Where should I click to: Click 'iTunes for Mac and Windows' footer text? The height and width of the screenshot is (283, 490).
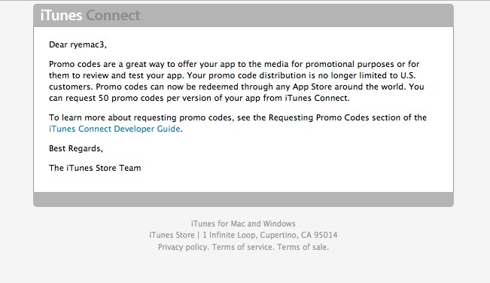coord(243,224)
